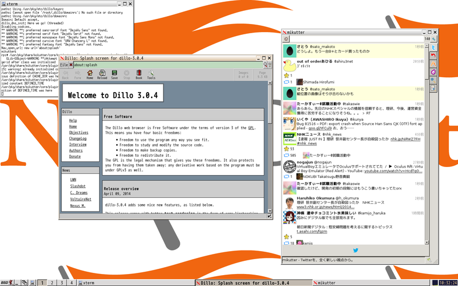Viewport: 458px width, 286px height.
Task: Switch to the red replies arrow tab
Action: click(x=433, y=55)
